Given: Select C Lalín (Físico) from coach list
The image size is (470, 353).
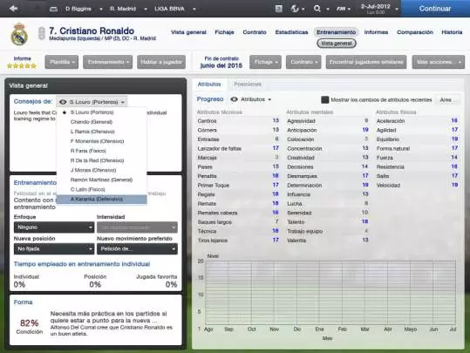Looking at the screenshot, I should click(x=102, y=189).
